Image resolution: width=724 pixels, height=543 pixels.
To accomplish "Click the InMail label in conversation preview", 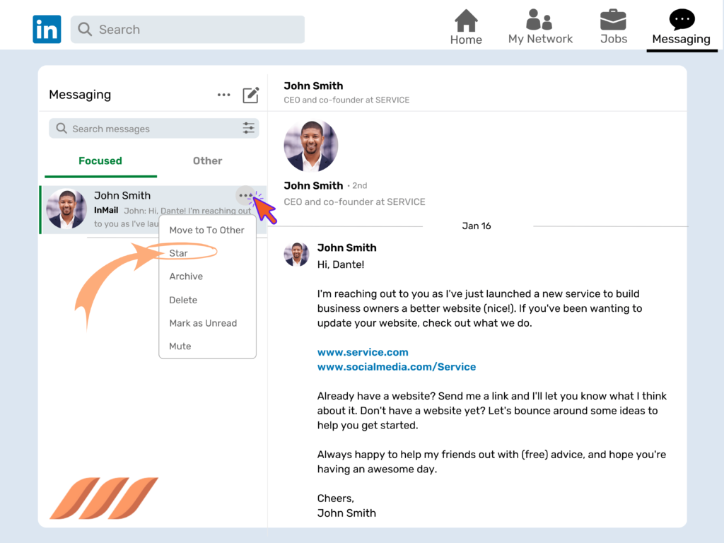I will coord(106,210).
